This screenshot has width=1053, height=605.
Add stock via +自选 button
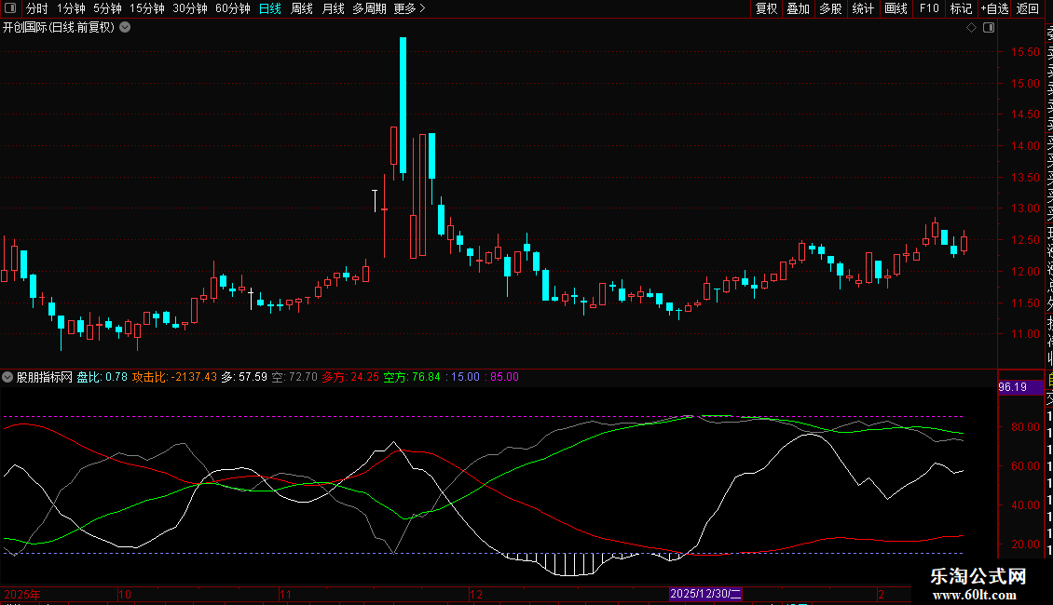coord(994,8)
